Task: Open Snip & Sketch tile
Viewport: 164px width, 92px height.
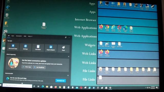Action: [51, 48]
